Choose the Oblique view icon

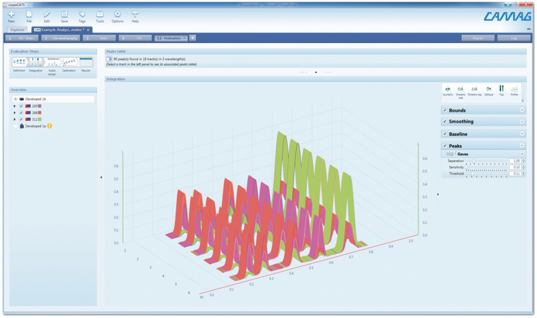(489, 90)
